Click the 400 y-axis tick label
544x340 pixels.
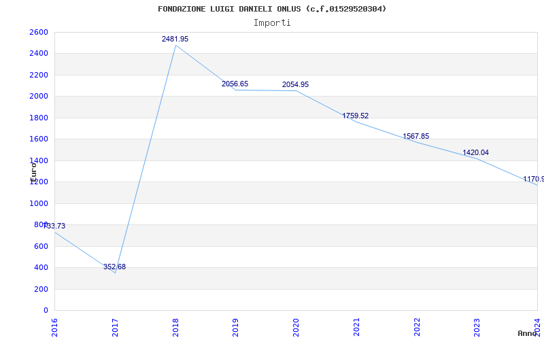tap(41, 267)
